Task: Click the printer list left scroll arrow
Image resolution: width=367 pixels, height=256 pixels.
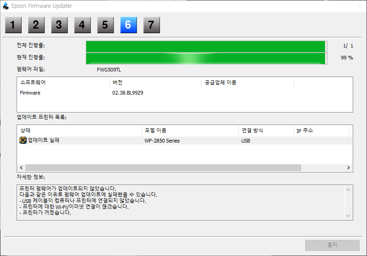Action: click(x=21, y=168)
